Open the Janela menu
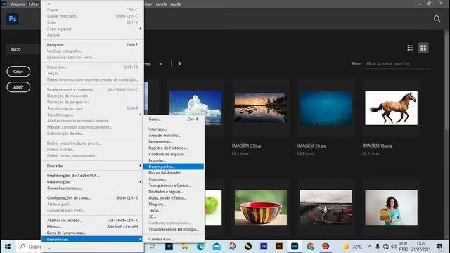The width and height of the screenshot is (450, 253). 161,4
